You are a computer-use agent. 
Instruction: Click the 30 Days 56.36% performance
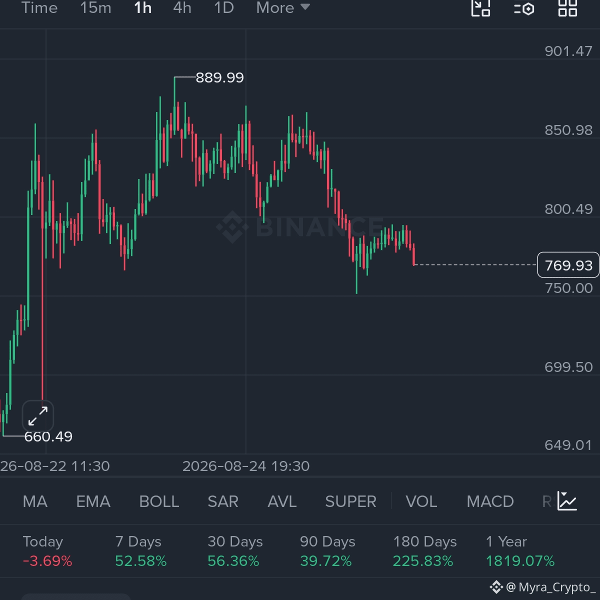(235, 551)
